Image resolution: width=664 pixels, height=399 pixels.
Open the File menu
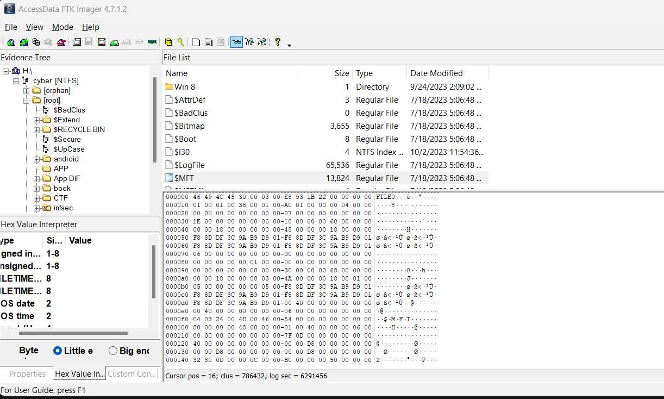[11, 27]
